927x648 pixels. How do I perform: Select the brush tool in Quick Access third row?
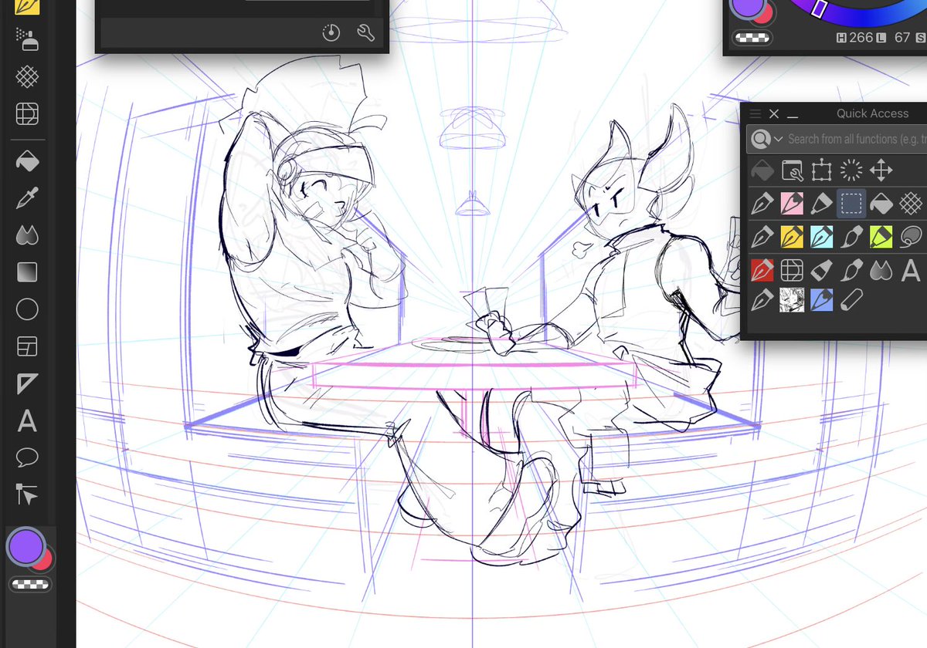coord(851,236)
